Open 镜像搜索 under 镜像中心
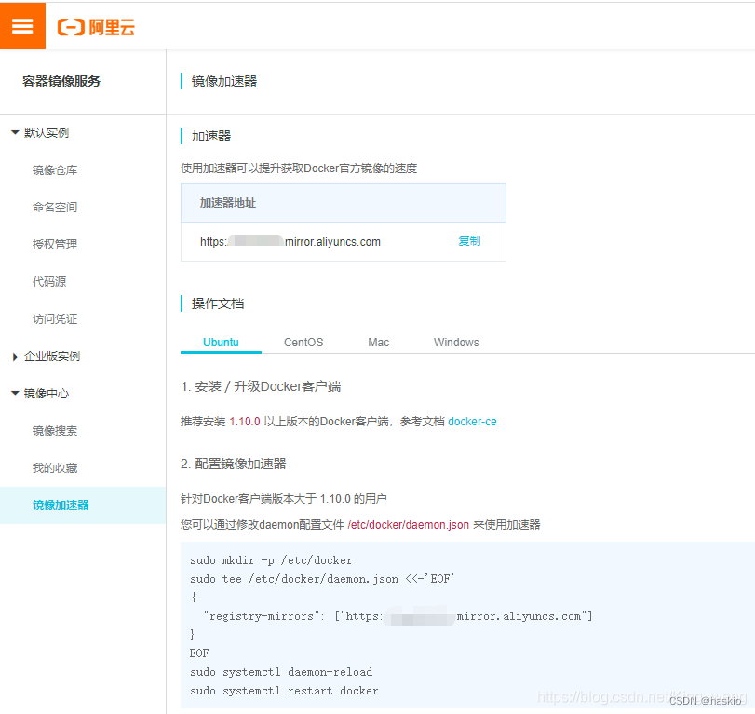Screen dimensions: 755x714 tap(56, 430)
